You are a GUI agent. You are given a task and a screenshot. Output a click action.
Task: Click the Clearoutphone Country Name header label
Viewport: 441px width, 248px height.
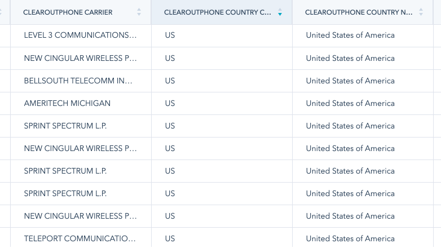coord(359,12)
